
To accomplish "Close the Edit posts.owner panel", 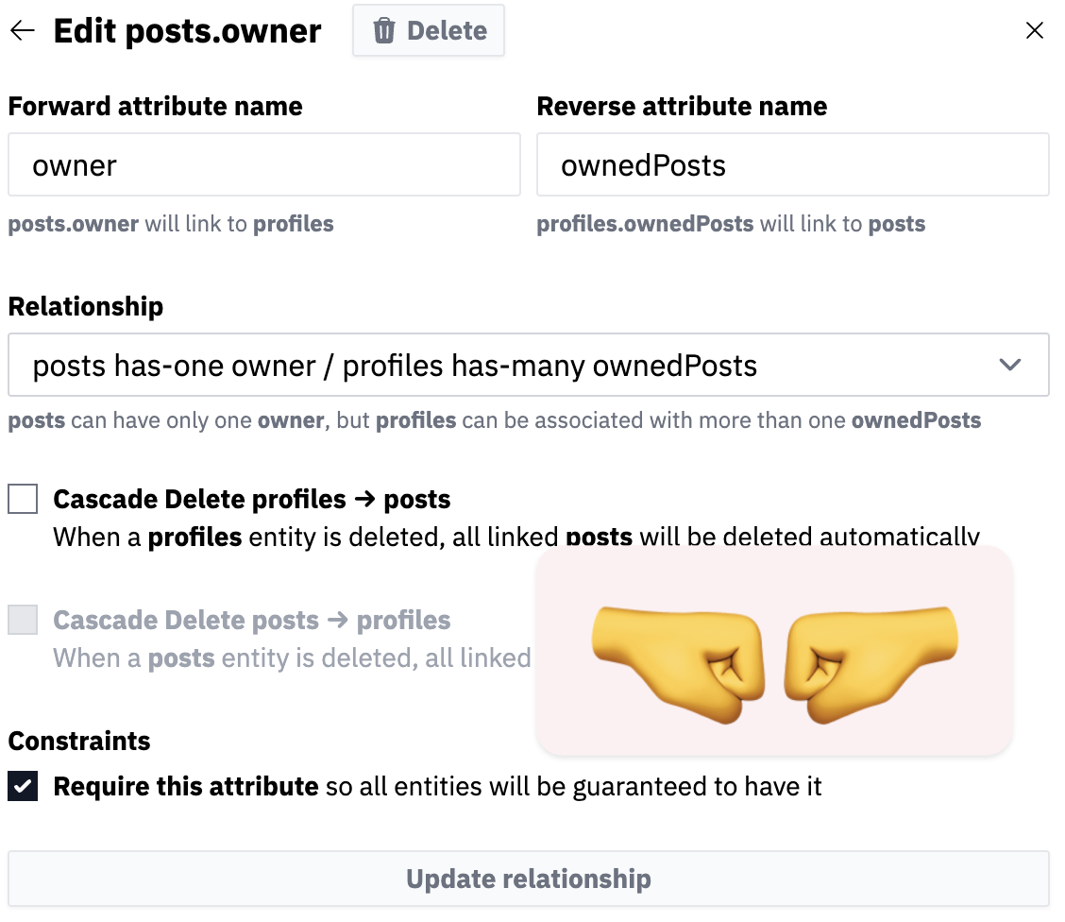I will tap(1035, 31).
